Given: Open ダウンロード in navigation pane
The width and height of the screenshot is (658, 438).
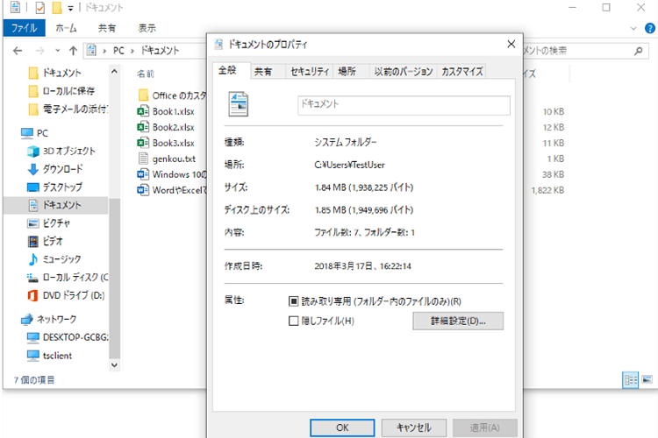Looking at the screenshot, I should (55, 169).
